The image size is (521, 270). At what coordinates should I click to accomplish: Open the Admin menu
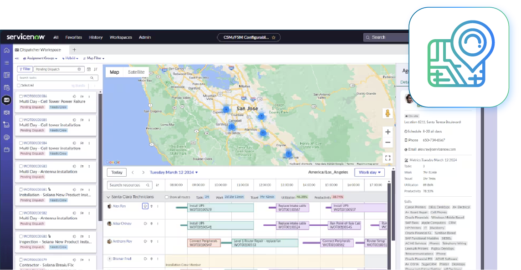(x=145, y=37)
